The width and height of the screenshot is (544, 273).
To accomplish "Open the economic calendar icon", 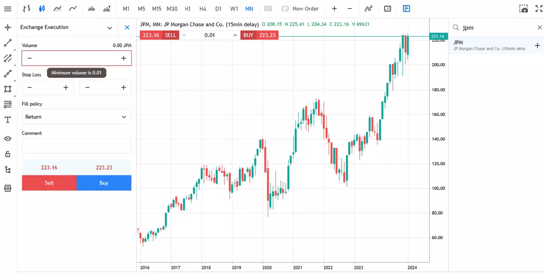I will click(x=388, y=8).
